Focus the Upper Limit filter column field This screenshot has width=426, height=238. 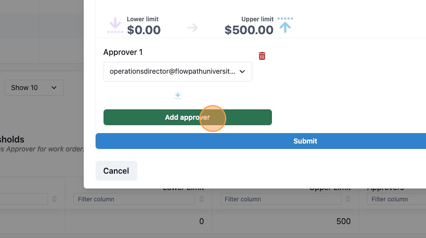(281, 199)
